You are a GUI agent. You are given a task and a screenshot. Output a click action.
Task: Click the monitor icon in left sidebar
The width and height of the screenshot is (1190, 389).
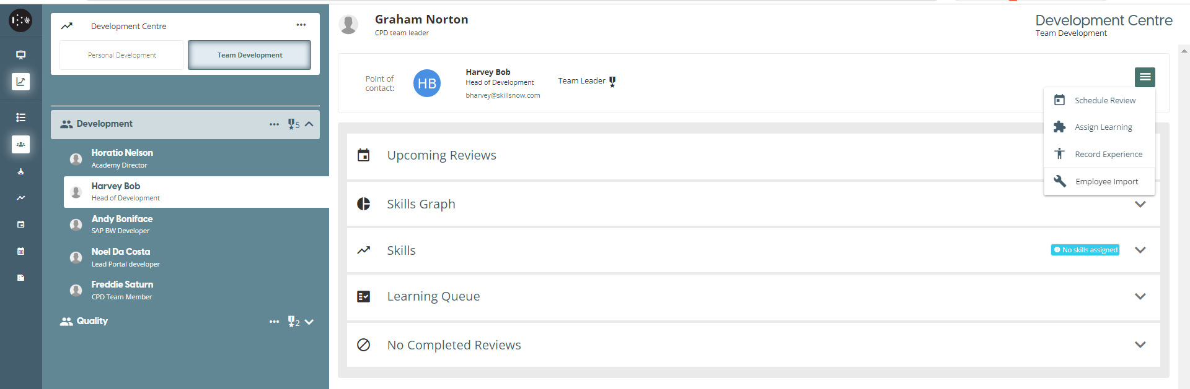point(20,54)
